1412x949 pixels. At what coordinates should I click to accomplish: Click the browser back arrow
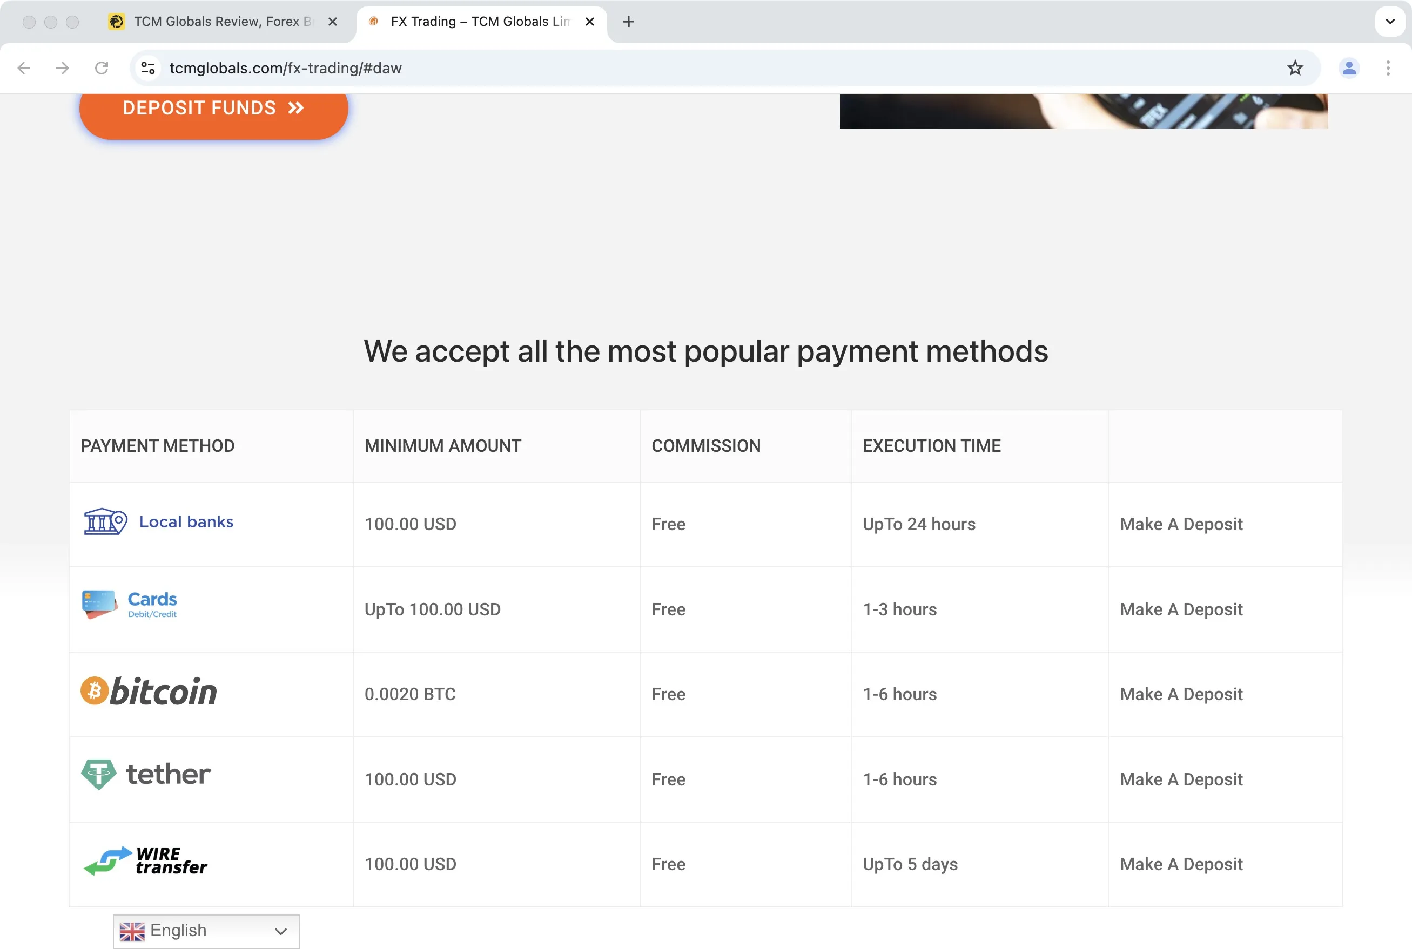(x=24, y=68)
